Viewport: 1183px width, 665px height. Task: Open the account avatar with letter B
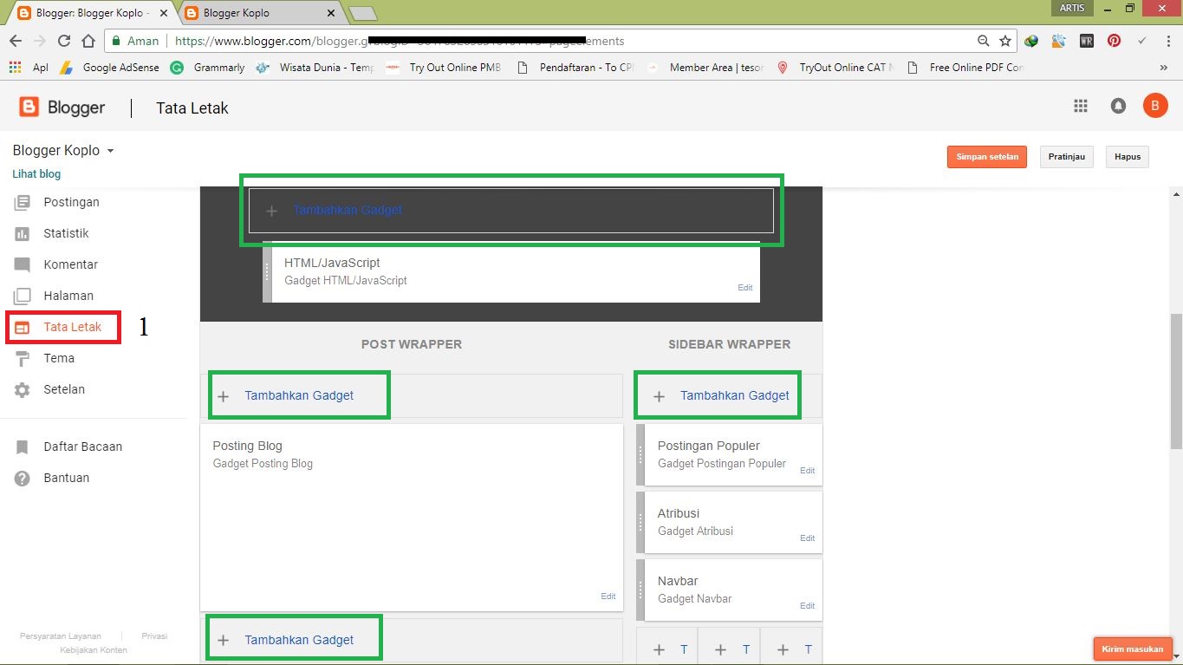click(x=1155, y=106)
